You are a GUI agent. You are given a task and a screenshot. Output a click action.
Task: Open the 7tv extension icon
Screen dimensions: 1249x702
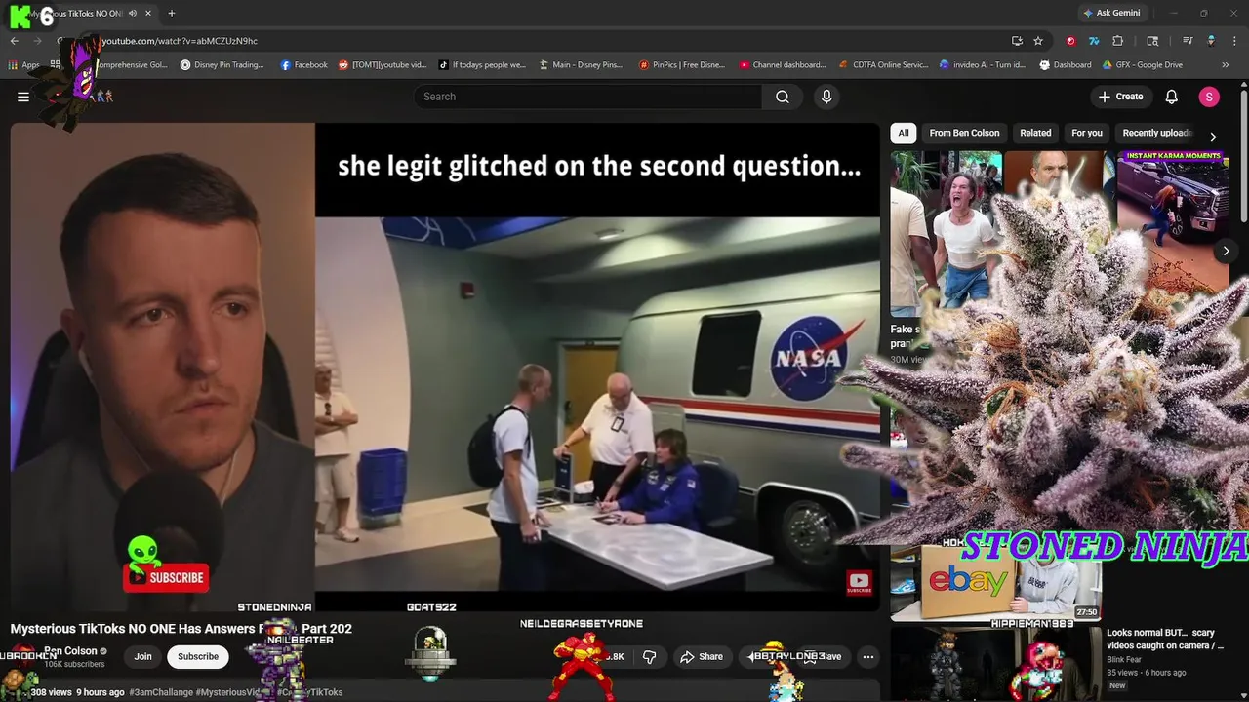[1094, 41]
